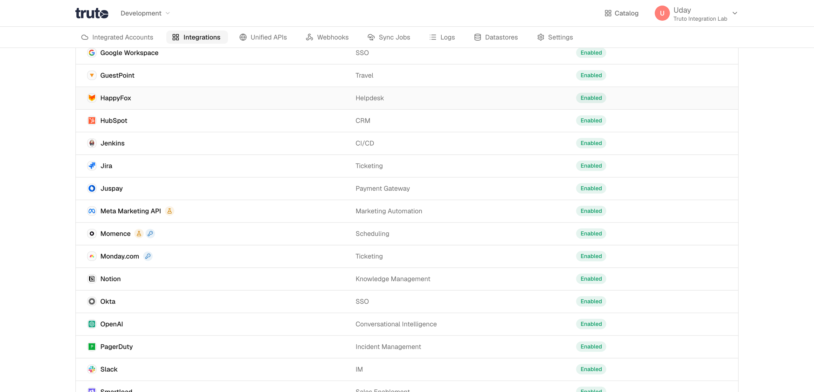
Task: Click the Enabled badge on the Jira row
Action: click(591, 166)
